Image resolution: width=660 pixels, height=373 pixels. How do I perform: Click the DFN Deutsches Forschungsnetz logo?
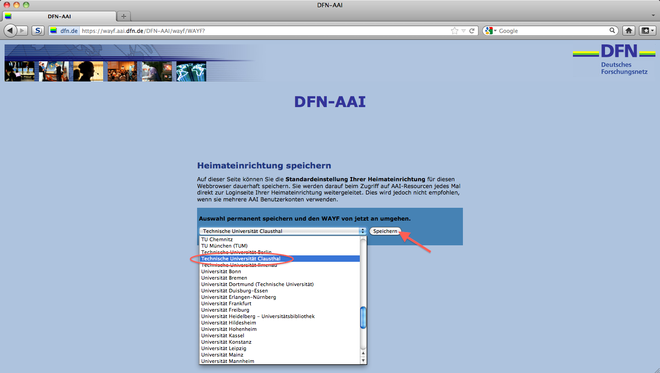pyautogui.click(x=614, y=59)
